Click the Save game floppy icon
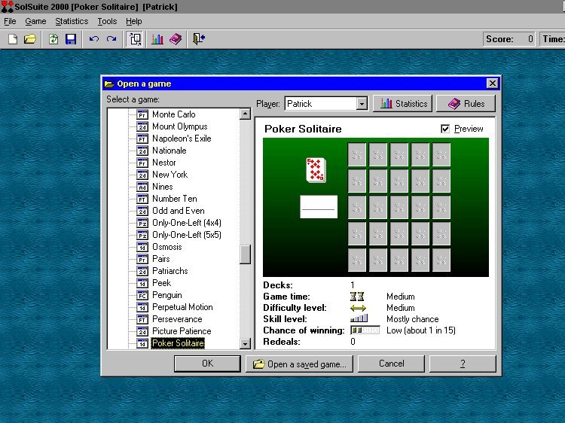Image resolution: width=565 pixels, height=423 pixels. click(71, 39)
